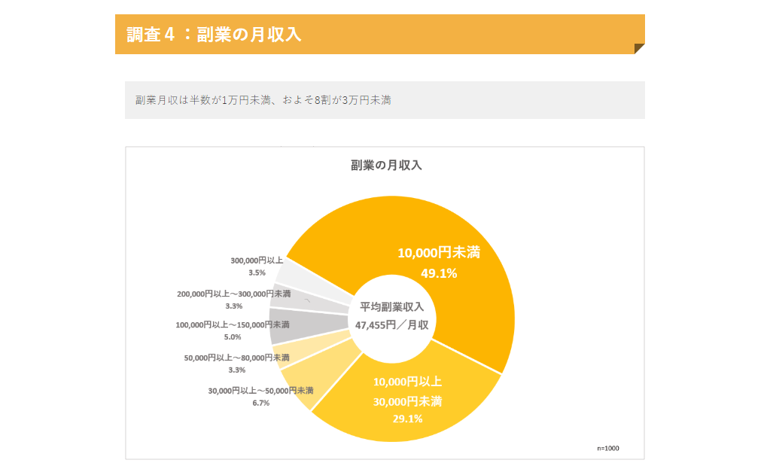
Task: Click the chart title 副業の月収入
Action: (386, 165)
